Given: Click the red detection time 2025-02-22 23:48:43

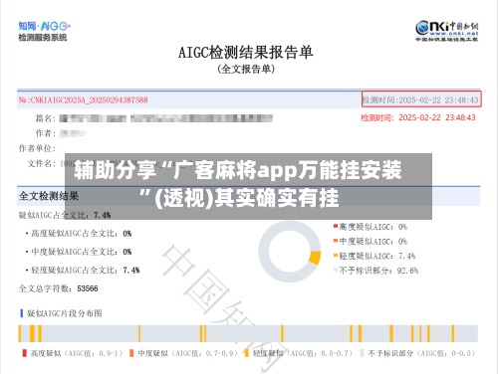Looking at the screenshot, I should tap(418, 117).
